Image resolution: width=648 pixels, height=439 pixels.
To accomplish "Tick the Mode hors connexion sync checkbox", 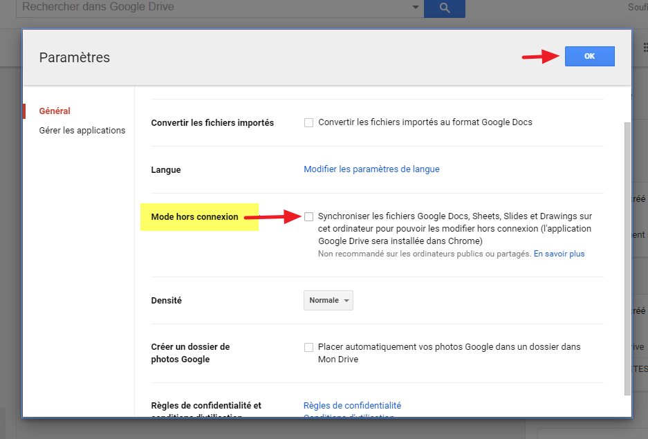I will [x=308, y=217].
